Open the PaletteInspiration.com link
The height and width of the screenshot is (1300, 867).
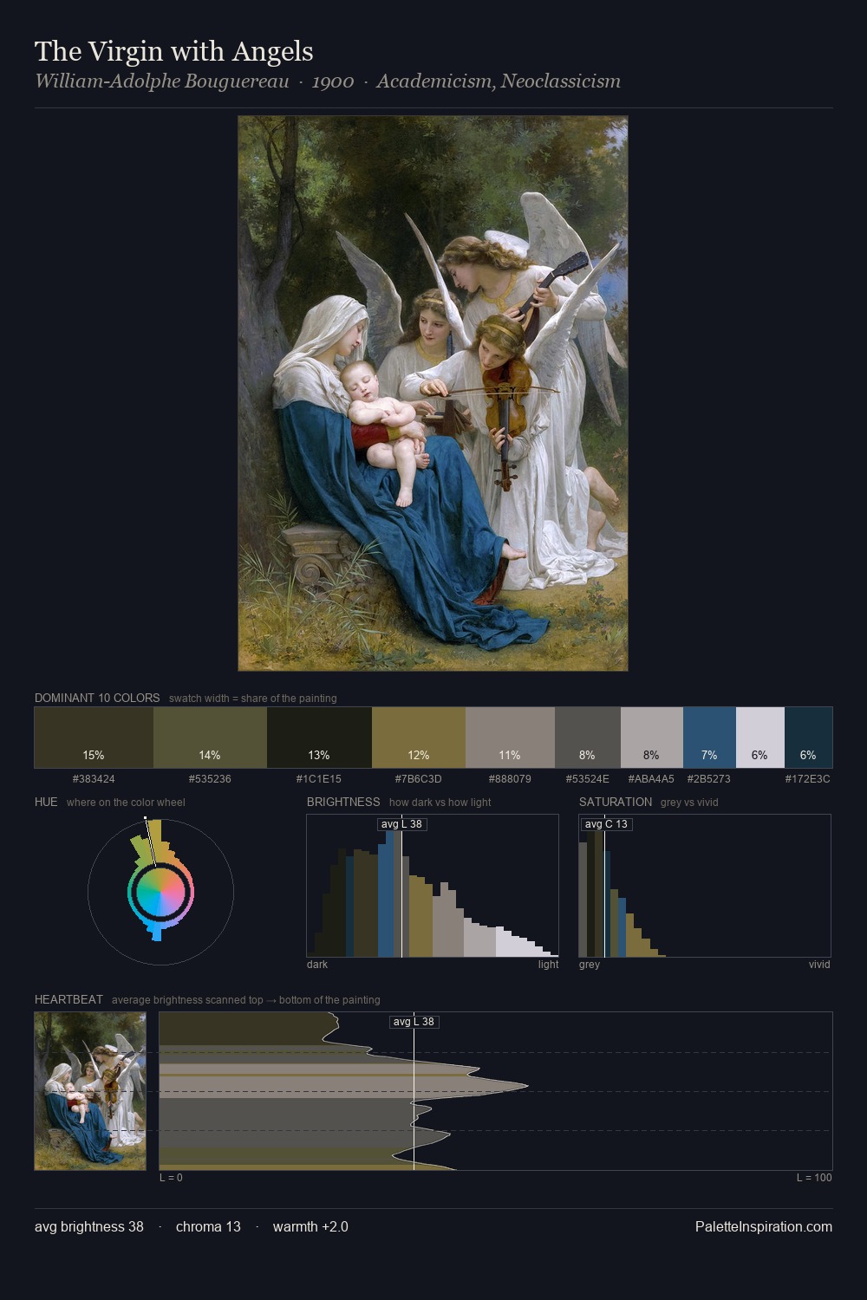(x=764, y=1226)
